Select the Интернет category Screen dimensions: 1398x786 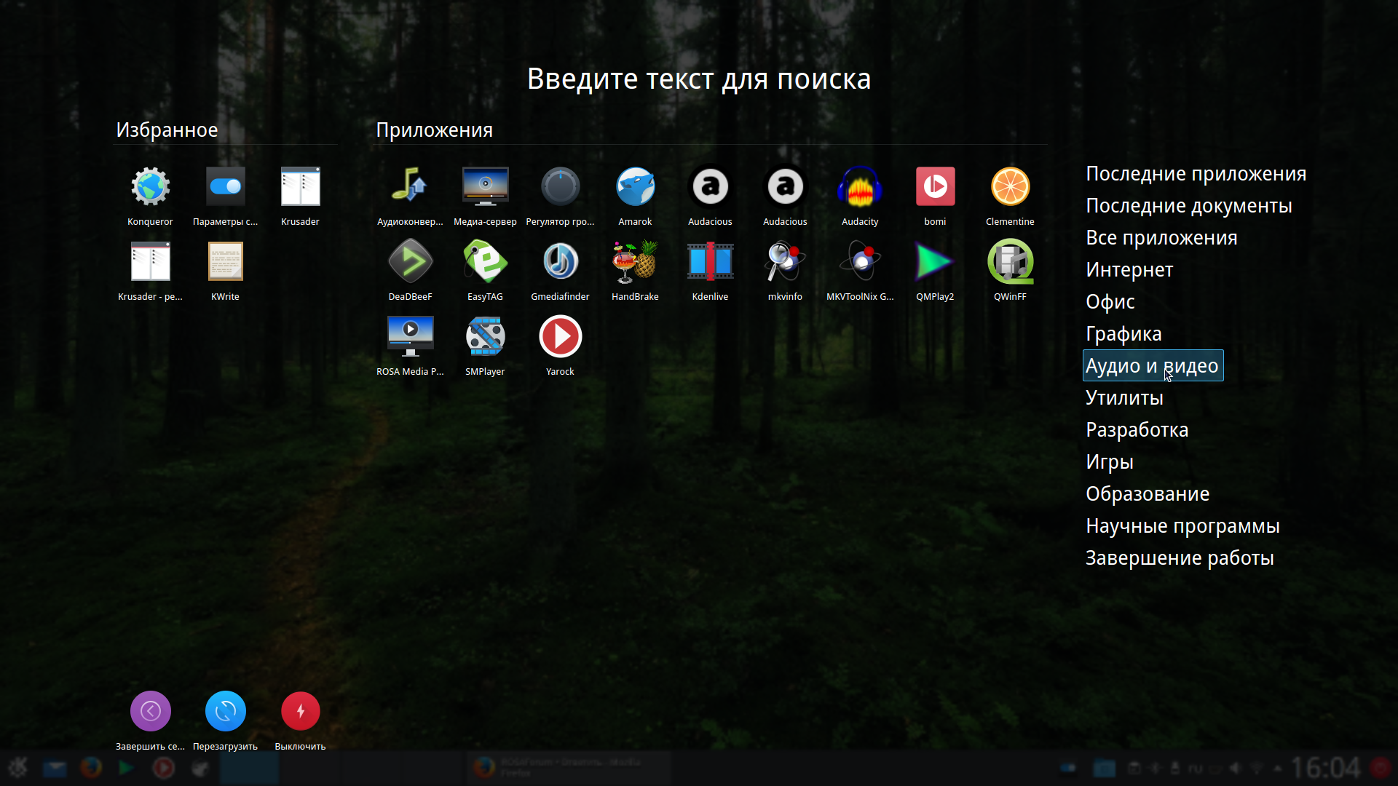[x=1129, y=270]
